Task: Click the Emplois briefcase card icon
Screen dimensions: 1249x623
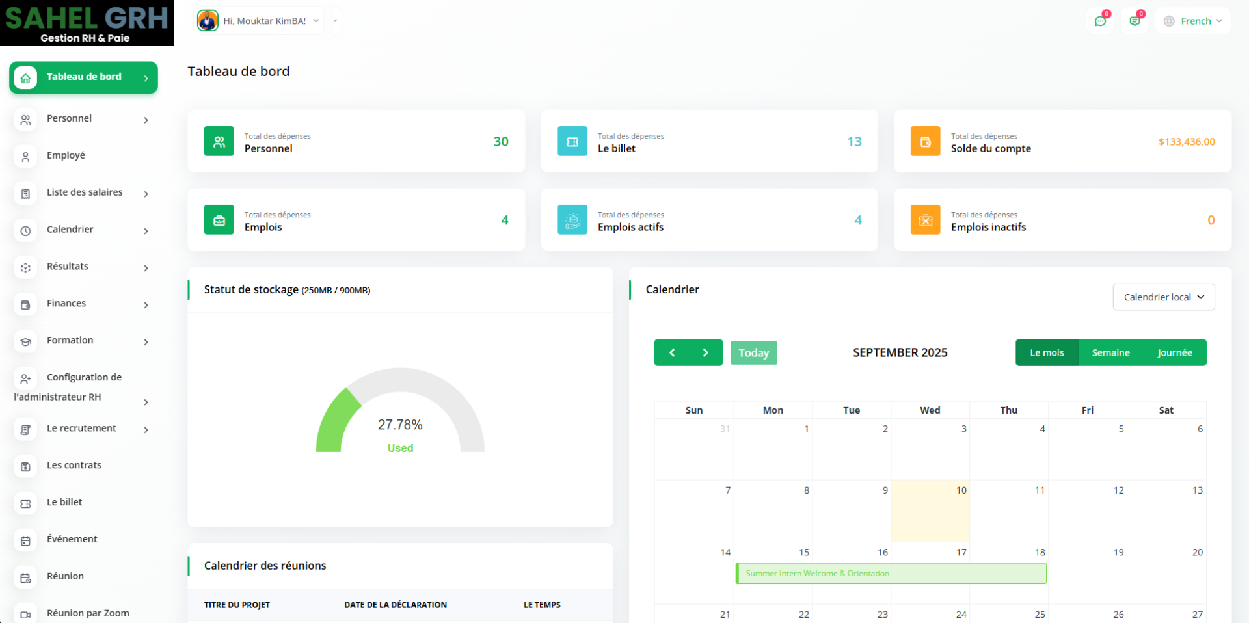Action: coord(219,220)
